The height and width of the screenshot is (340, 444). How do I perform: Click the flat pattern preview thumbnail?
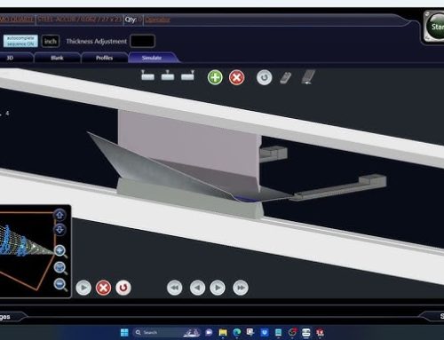coord(27,251)
